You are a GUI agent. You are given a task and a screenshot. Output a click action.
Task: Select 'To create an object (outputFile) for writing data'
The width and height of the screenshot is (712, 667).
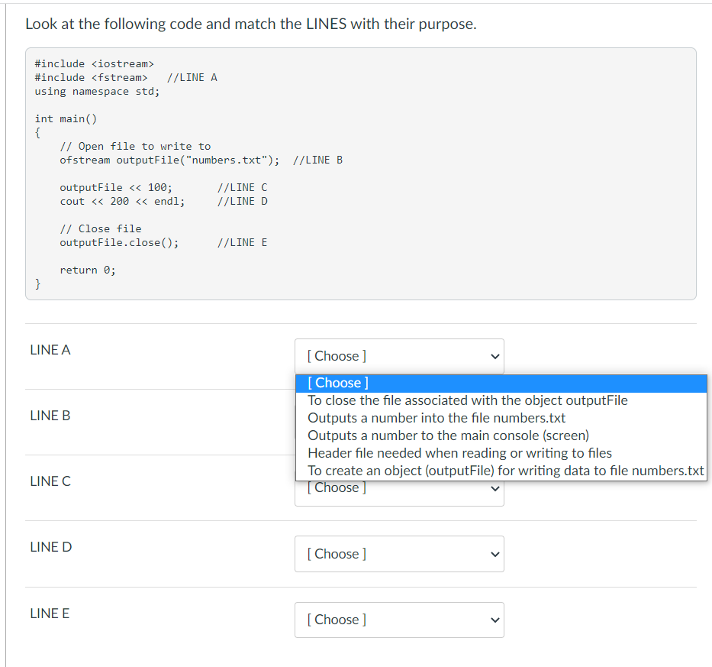click(x=506, y=470)
